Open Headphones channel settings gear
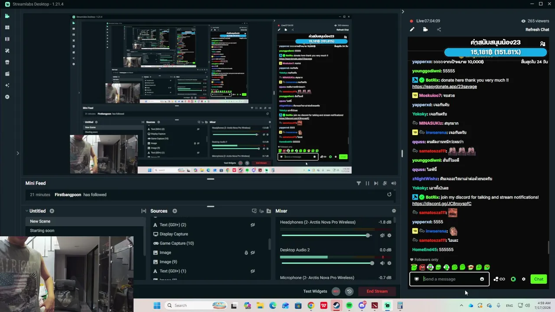This screenshot has height=312, width=555. (389, 235)
